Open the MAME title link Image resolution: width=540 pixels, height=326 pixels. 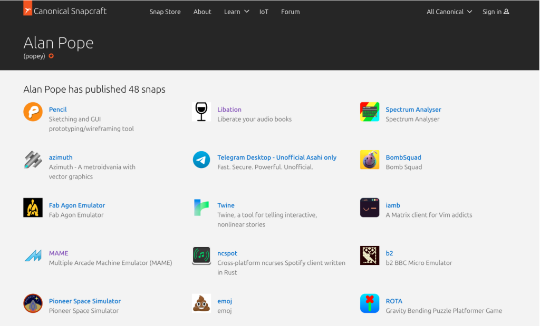pyautogui.click(x=59, y=253)
